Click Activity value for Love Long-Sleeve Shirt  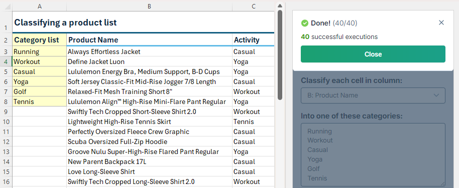point(253,171)
